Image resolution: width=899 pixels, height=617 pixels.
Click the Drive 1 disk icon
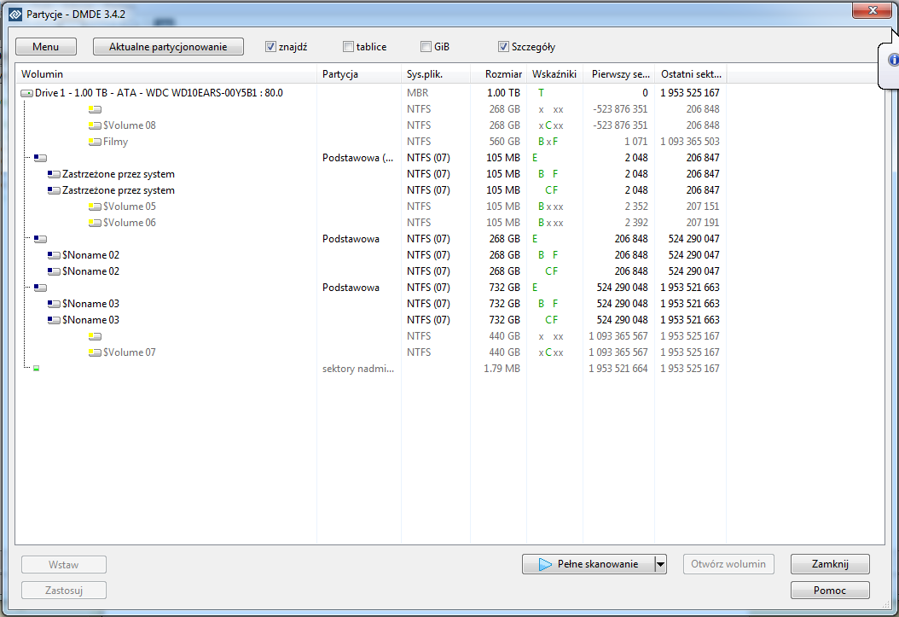26,93
